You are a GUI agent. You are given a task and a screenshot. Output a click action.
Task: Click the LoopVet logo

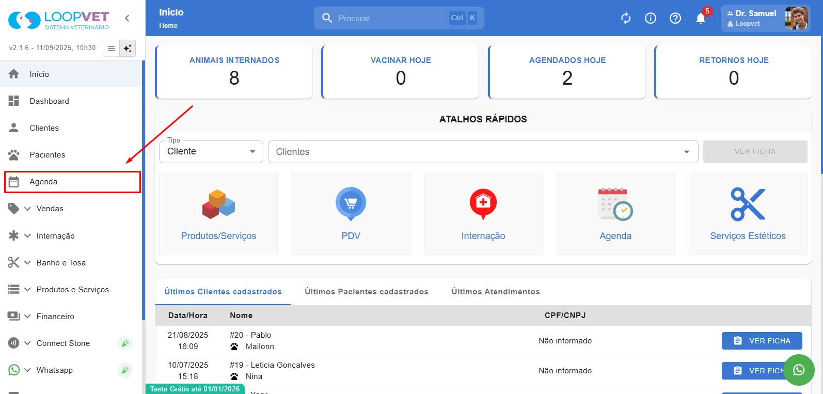point(58,20)
